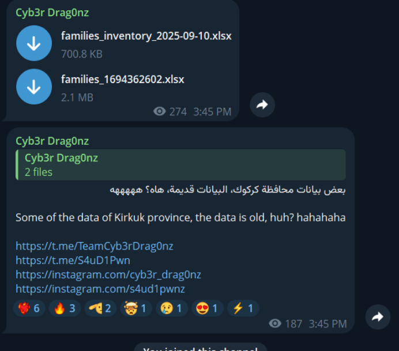399x351 pixels.
Task: Add the heart-eyes reaction
Action: [207, 308]
